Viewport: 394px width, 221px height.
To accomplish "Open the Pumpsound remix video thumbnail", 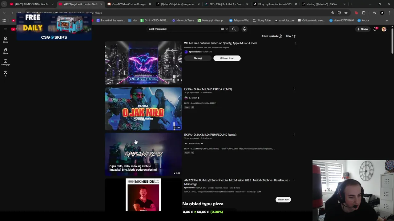I will click(143, 154).
